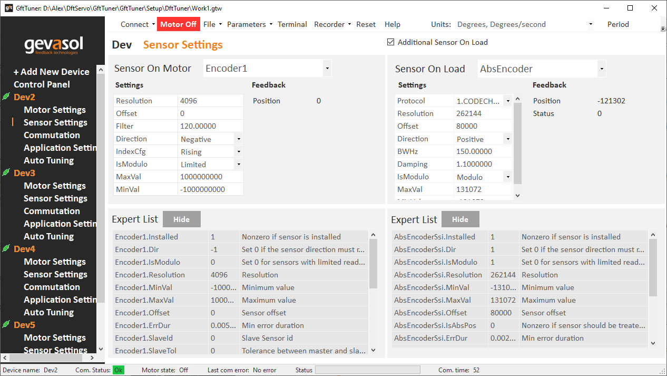Click the green leaf icon beside Dev2
The width and height of the screenshot is (667, 376).
pos(6,97)
